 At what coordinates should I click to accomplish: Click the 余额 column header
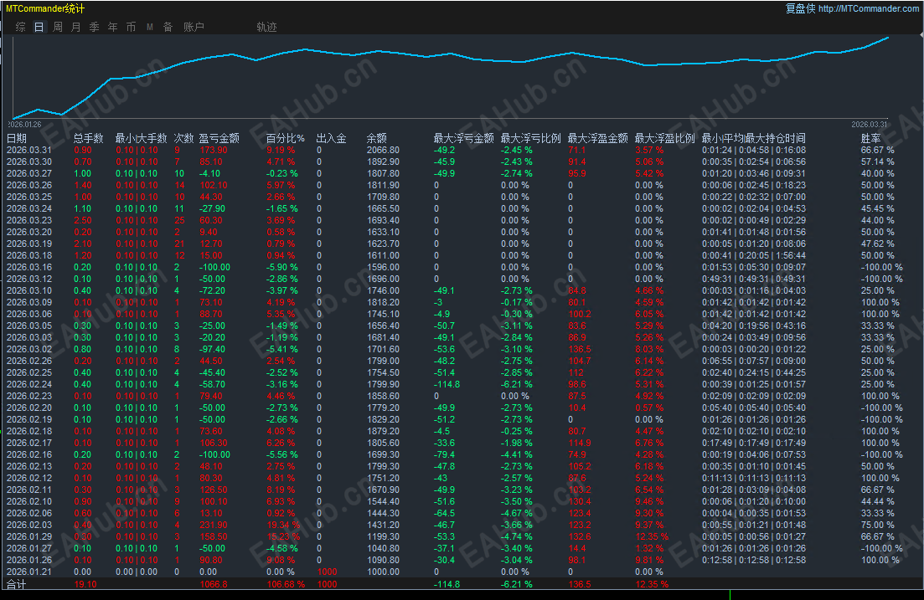click(377, 138)
